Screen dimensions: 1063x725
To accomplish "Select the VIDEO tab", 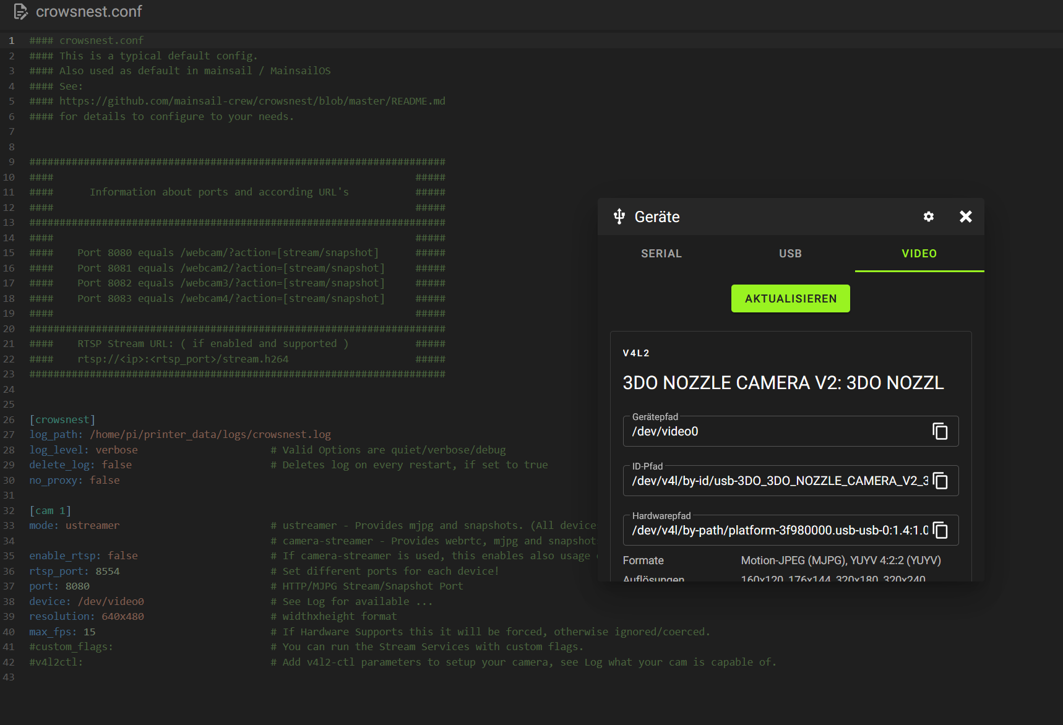I will pos(919,254).
